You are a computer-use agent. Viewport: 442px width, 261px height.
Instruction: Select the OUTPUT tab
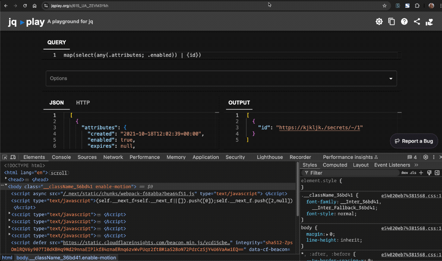coord(239,103)
